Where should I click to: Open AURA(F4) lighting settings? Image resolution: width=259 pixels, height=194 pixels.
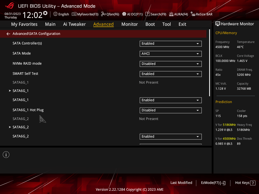[x=178, y=14]
